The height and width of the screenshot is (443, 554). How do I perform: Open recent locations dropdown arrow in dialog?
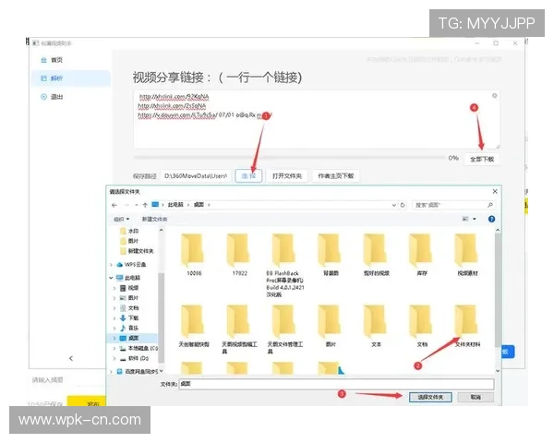coord(137,205)
